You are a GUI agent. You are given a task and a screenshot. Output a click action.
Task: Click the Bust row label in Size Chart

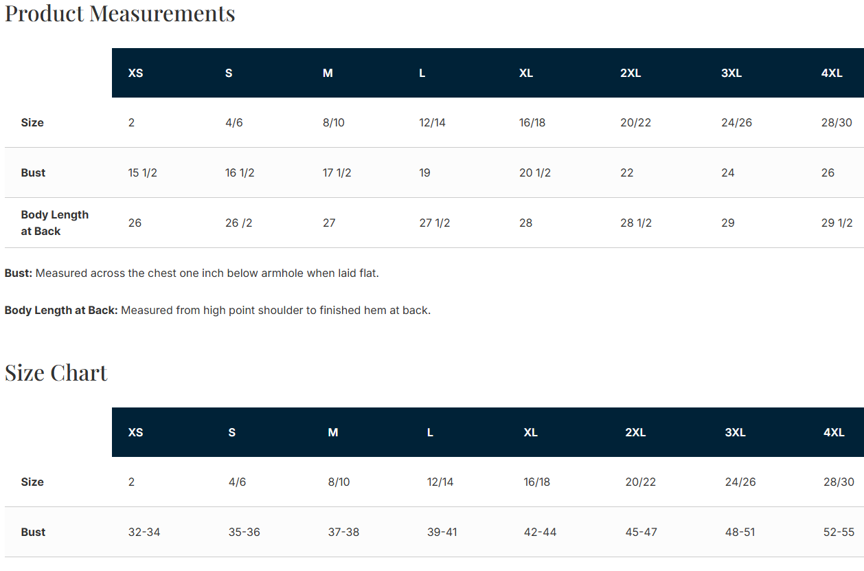[33, 532]
